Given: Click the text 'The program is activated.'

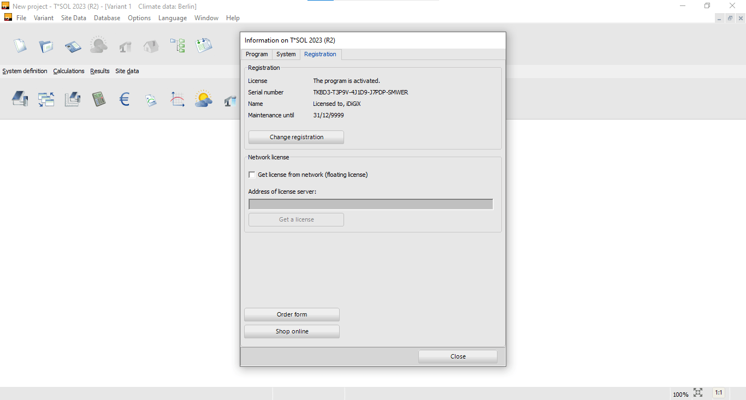Looking at the screenshot, I should [x=346, y=81].
